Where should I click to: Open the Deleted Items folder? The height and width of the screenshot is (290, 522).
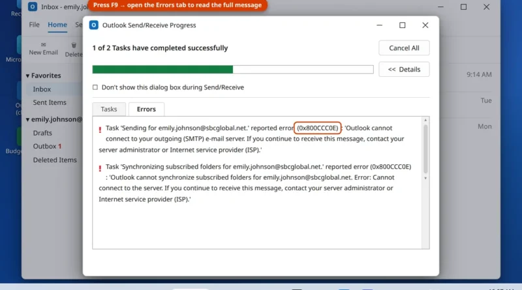[x=55, y=160]
